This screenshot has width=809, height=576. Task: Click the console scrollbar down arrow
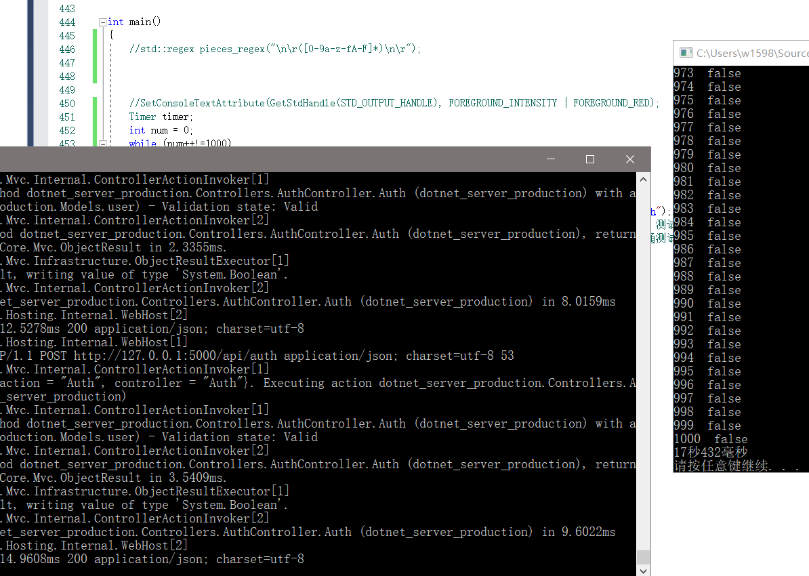click(x=643, y=571)
